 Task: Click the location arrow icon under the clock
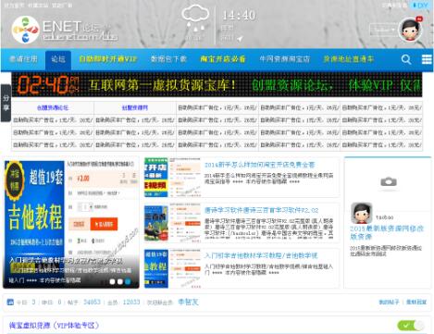tap(240, 39)
